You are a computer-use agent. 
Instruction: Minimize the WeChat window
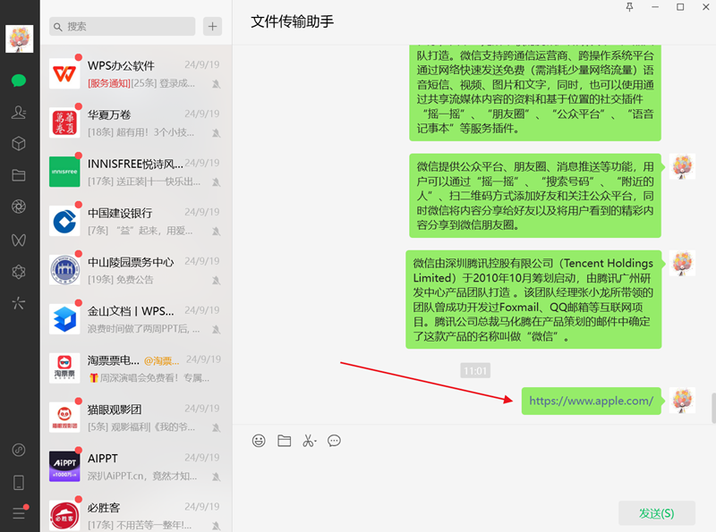[x=655, y=7]
